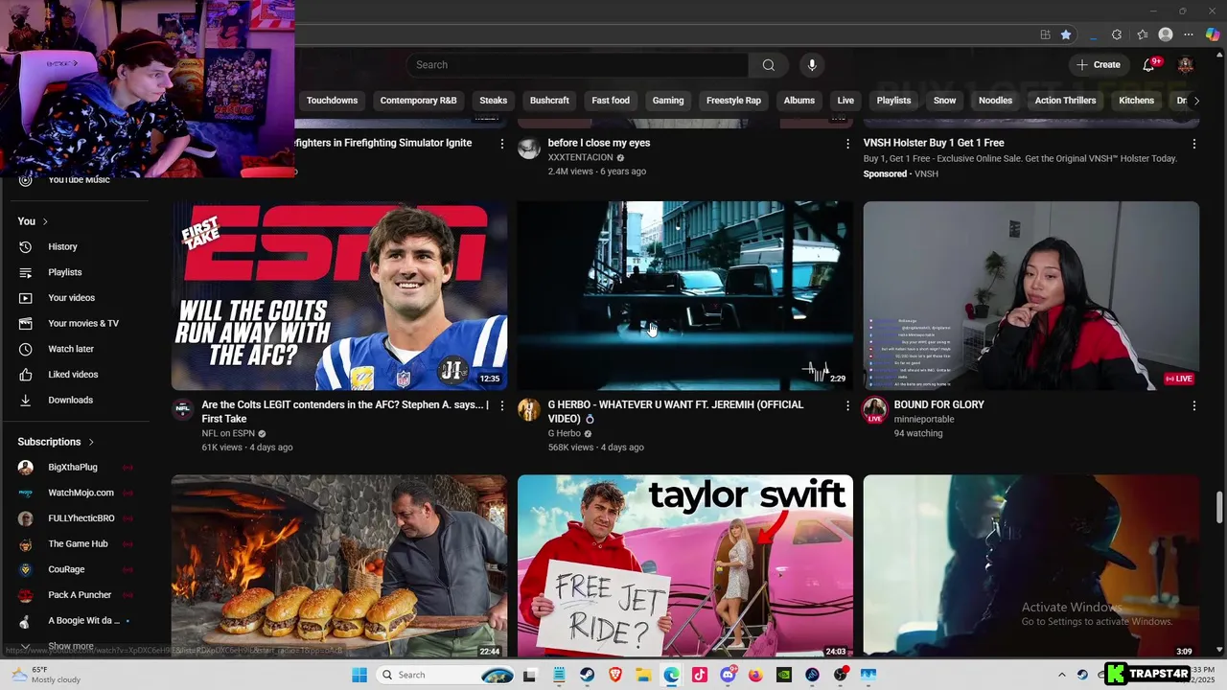Open Edge profile icon
This screenshot has width=1227, height=690.
tap(1166, 34)
